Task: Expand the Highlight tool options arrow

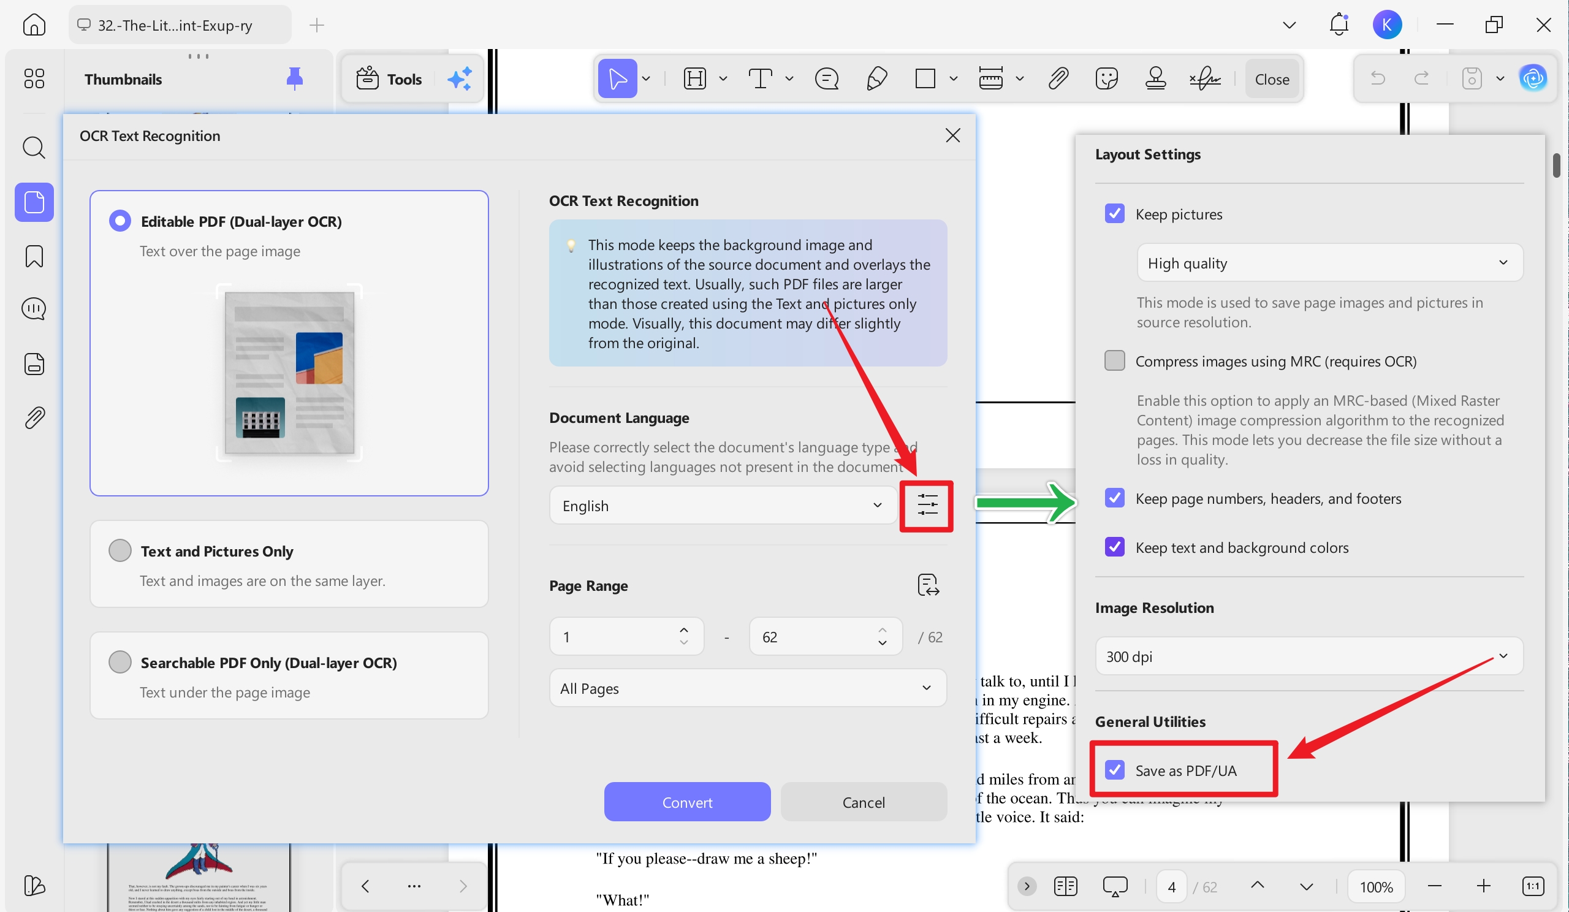Action: [x=722, y=79]
